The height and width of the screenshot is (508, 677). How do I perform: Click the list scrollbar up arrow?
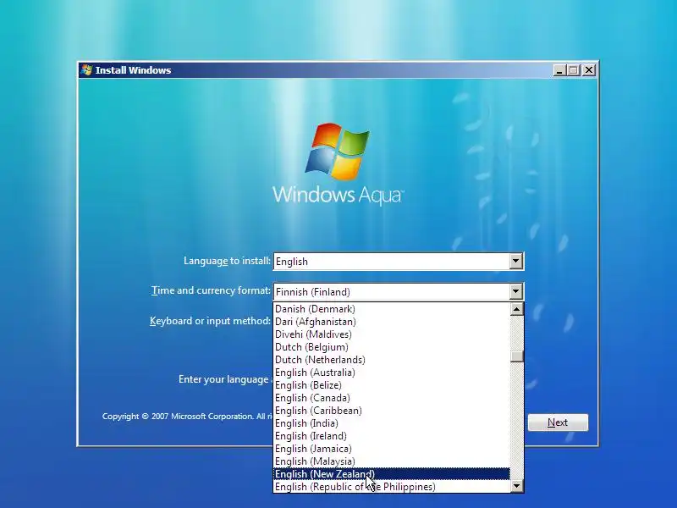[x=516, y=309]
